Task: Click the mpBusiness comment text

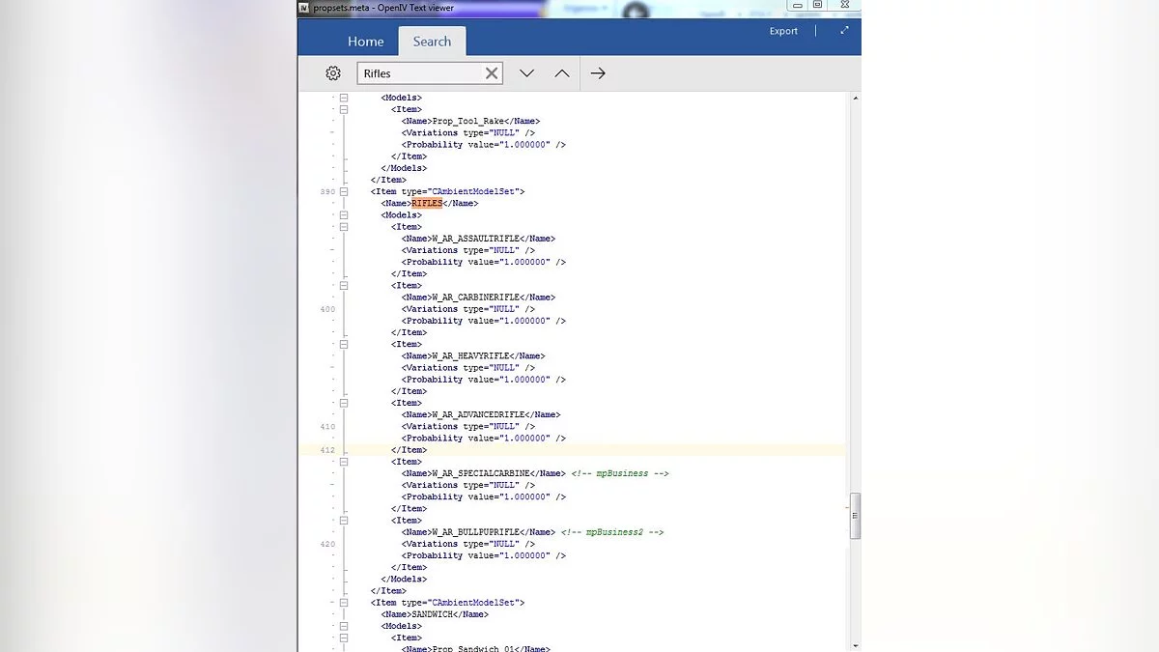Action: click(x=620, y=473)
